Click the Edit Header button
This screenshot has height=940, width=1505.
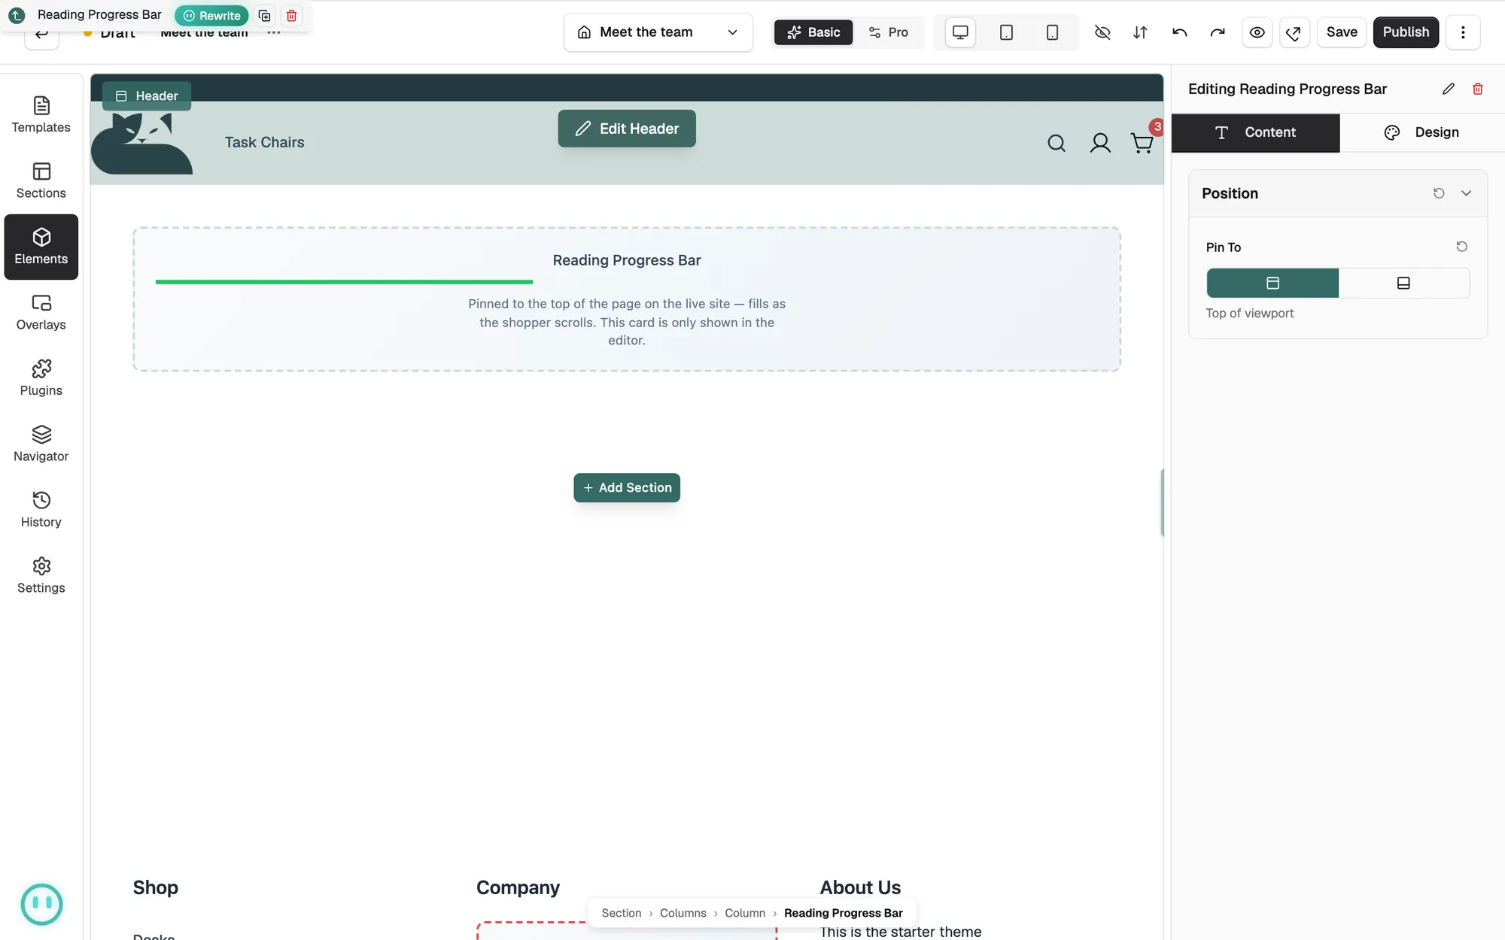point(627,129)
